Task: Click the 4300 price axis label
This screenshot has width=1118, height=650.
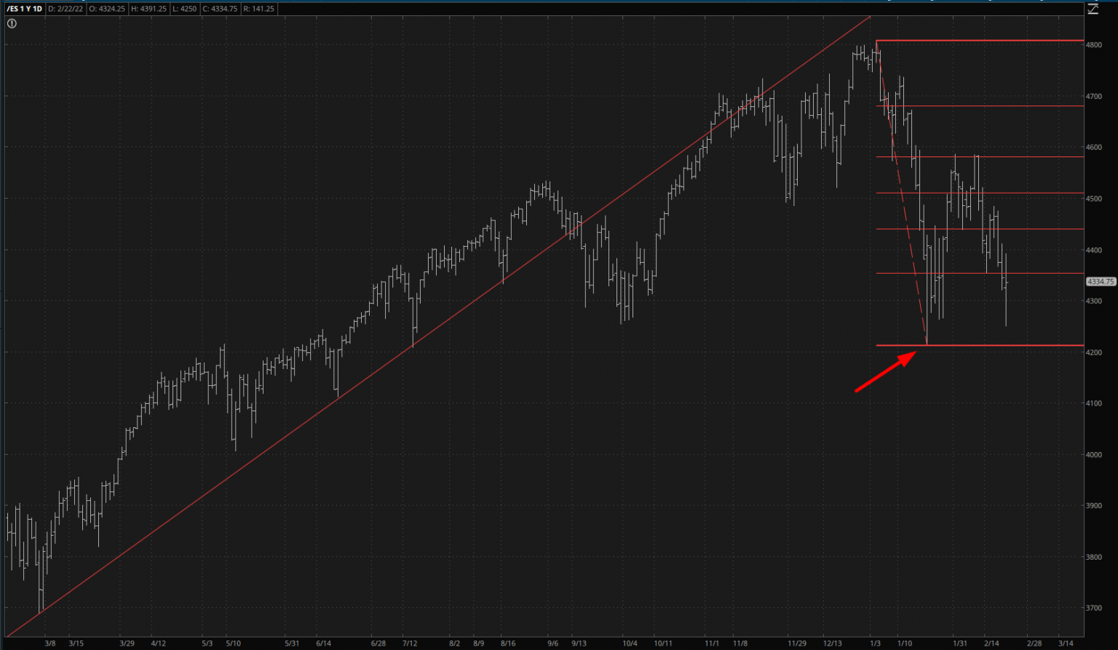Action: 1094,301
